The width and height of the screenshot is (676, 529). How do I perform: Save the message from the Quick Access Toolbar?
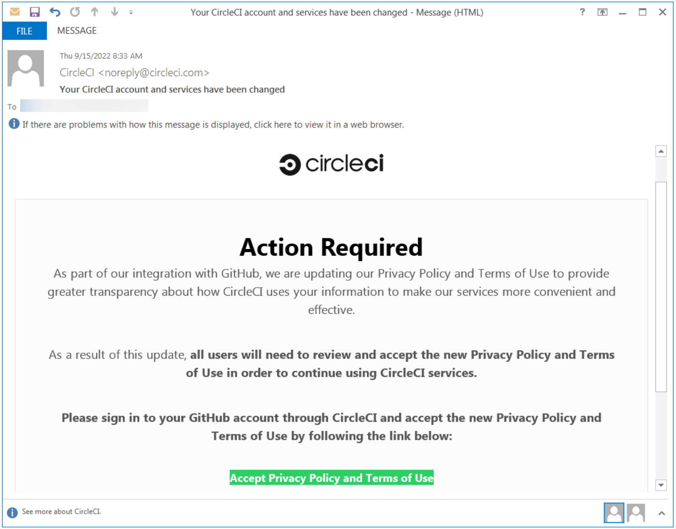(35, 12)
